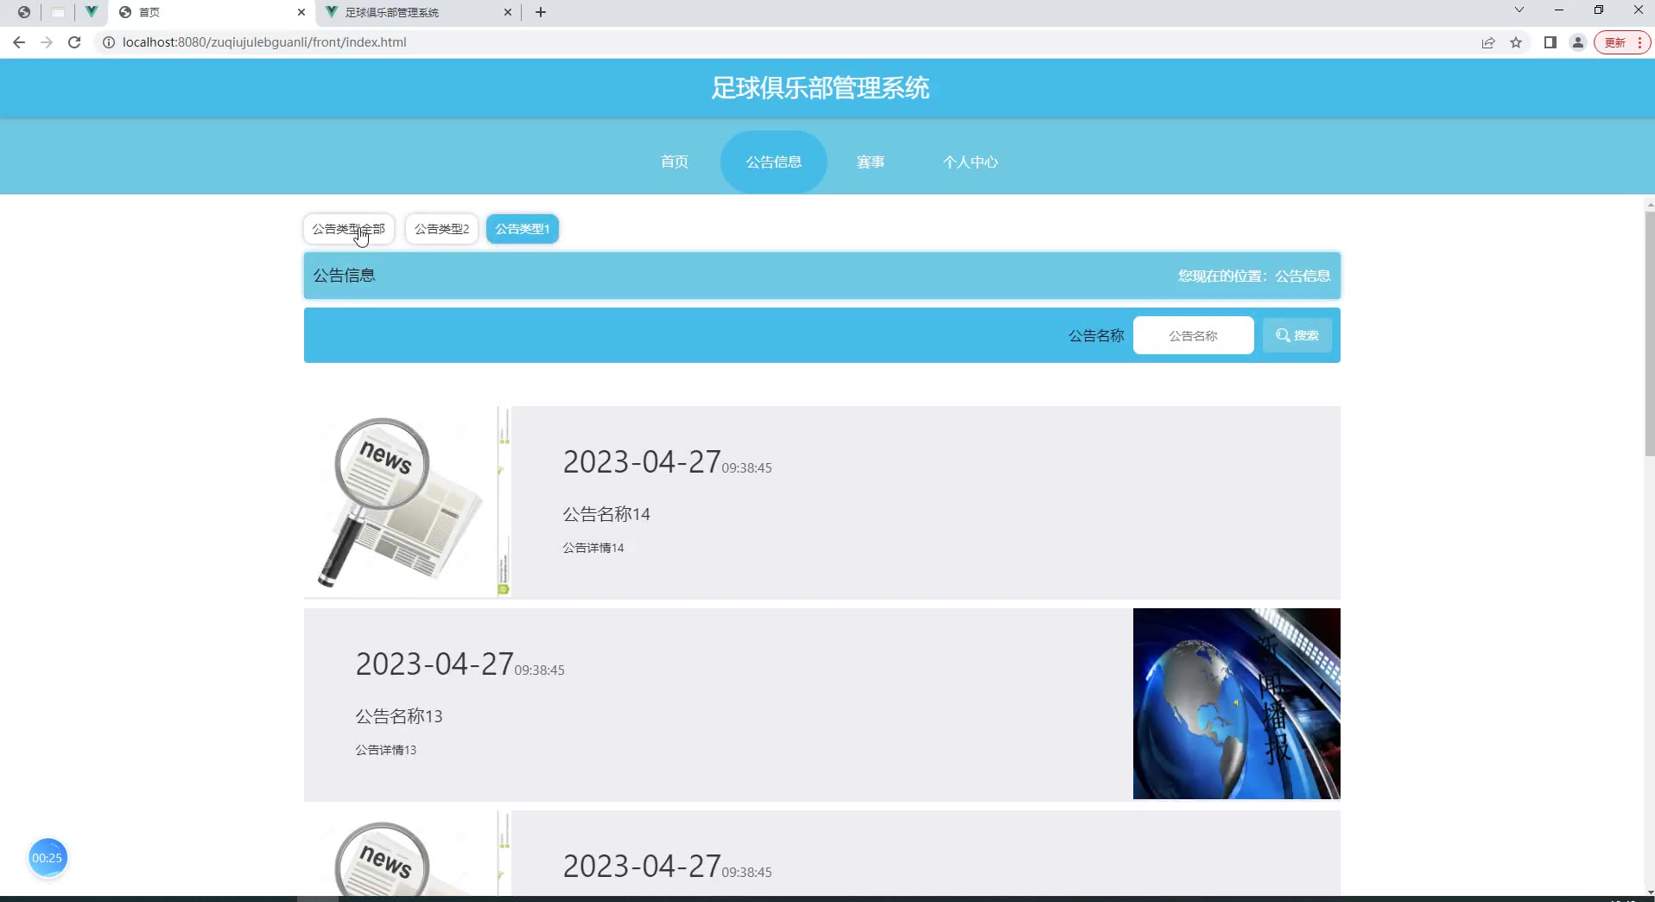Switch to the 足球俱乐部管理系统 browser tab
Screen dimensions: 1655x902
[418, 12]
